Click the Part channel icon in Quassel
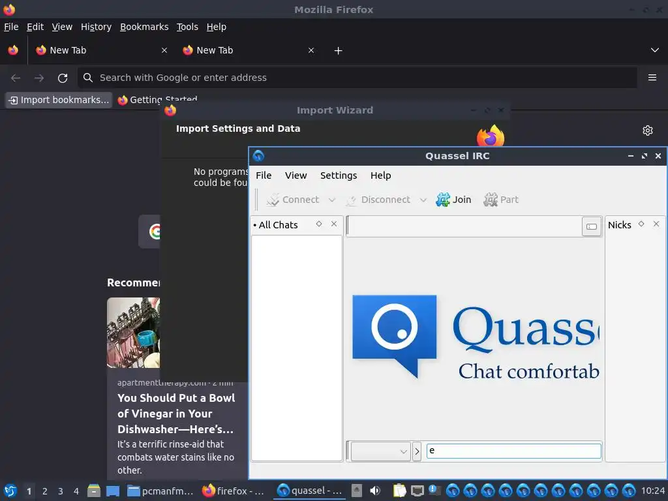The image size is (668, 501). point(491,200)
